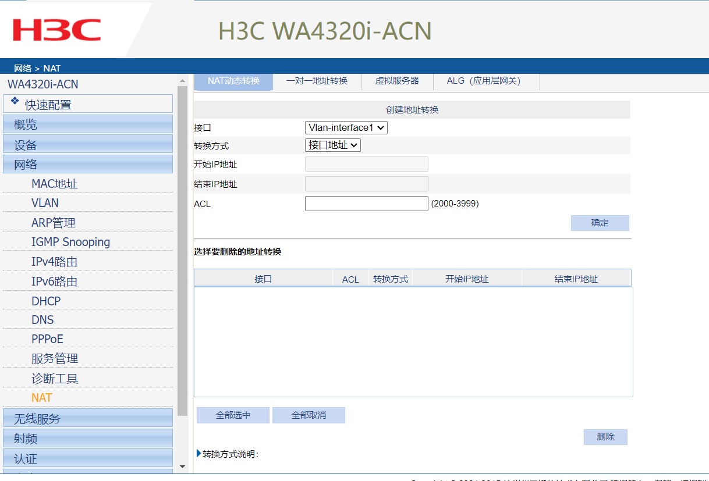The width and height of the screenshot is (709, 481).
Task: Click the quick config diamond icon
Action: pos(15,101)
